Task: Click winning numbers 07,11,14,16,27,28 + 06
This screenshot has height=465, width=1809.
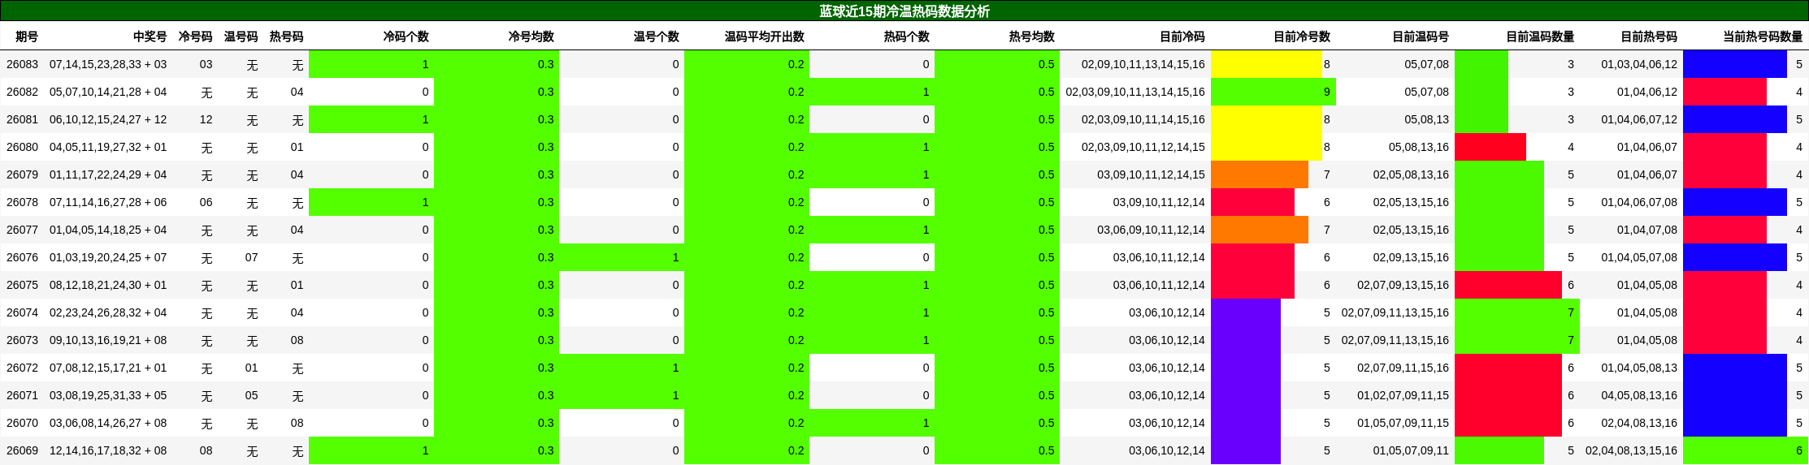Action: 108,202
